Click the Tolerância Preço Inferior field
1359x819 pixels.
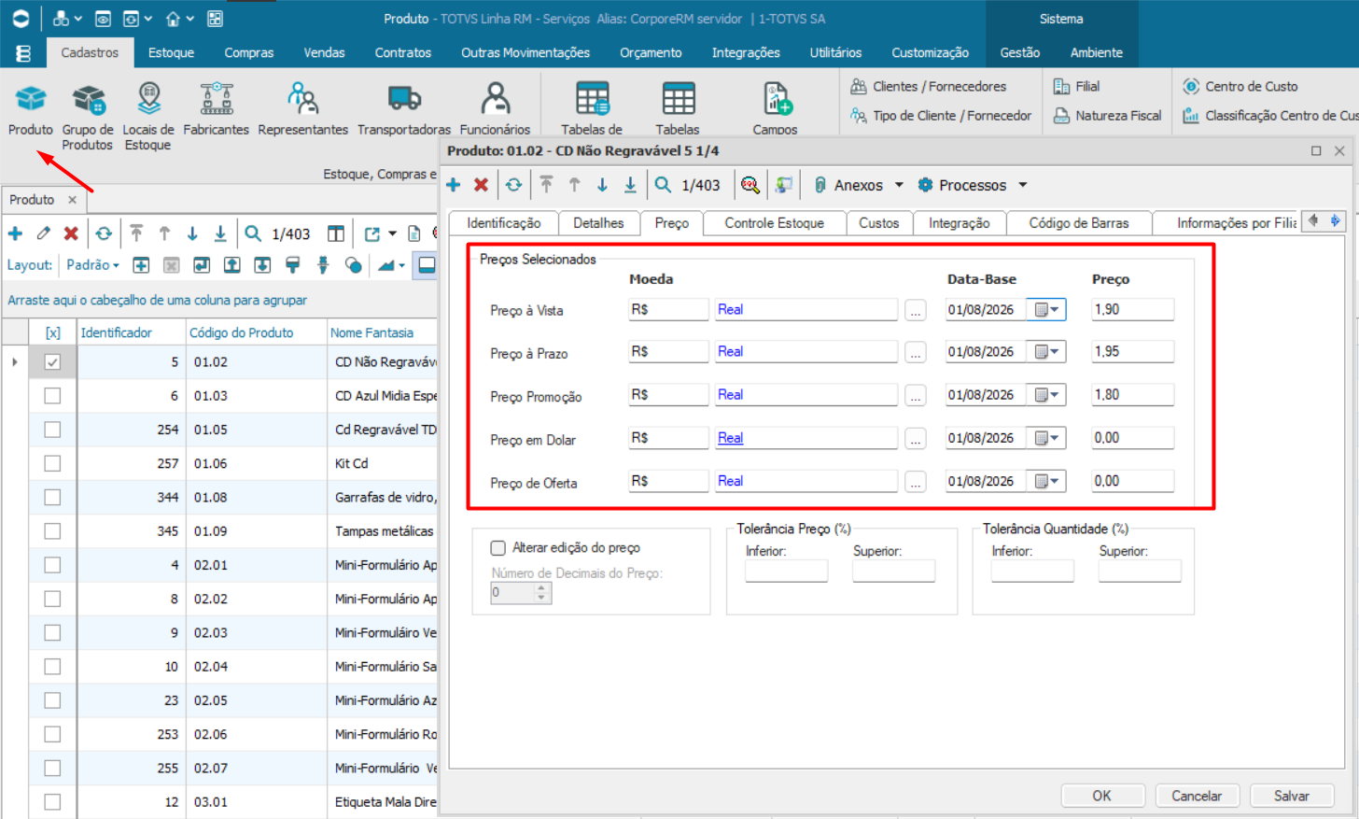(x=787, y=571)
